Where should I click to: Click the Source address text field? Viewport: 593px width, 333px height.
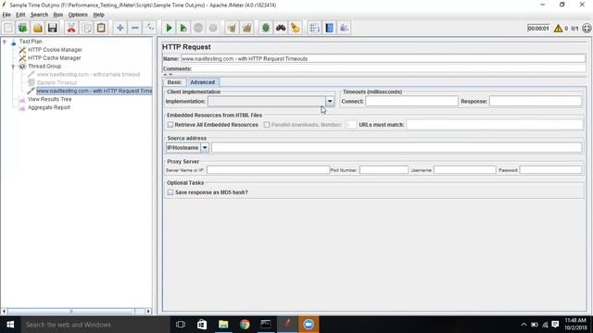(x=397, y=148)
